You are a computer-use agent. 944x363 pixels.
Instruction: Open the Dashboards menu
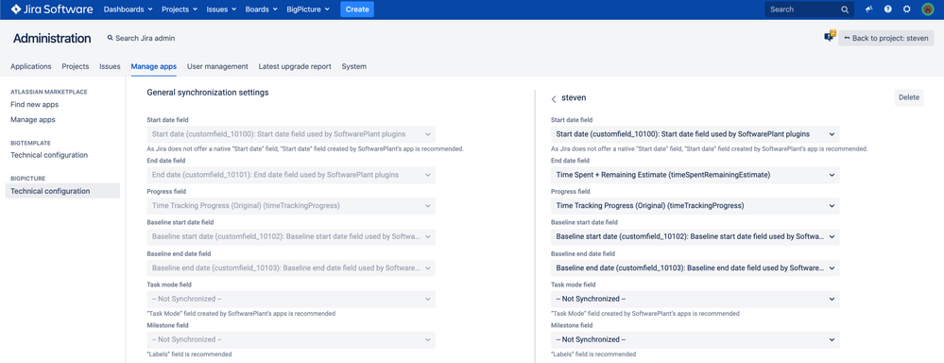pyautogui.click(x=128, y=9)
